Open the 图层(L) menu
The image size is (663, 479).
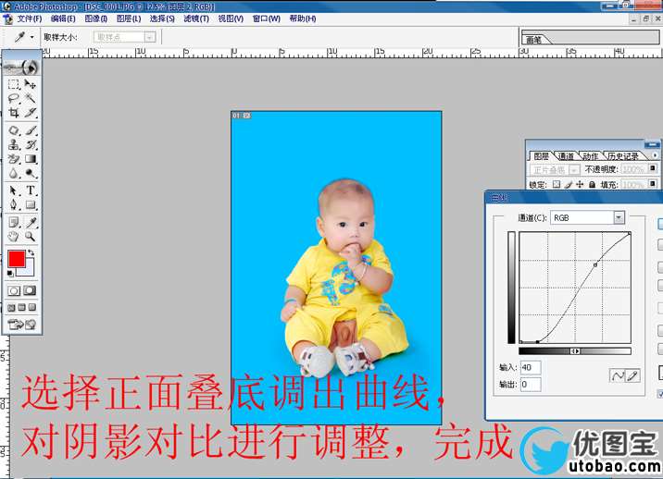pos(129,18)
